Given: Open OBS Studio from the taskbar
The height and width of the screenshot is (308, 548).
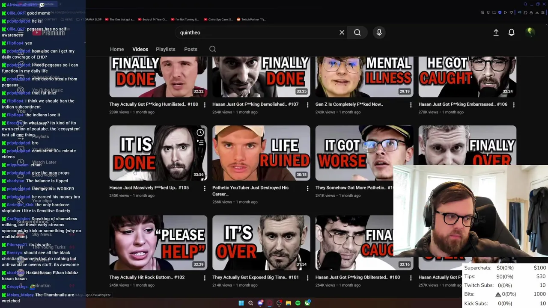Looking at the screenshot, I should click(x=279, y=303).
